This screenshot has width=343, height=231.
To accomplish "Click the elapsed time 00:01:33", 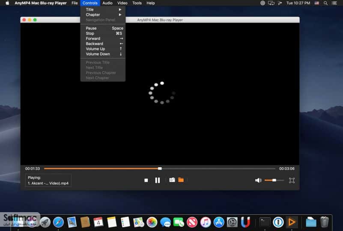I will [33, 169].
